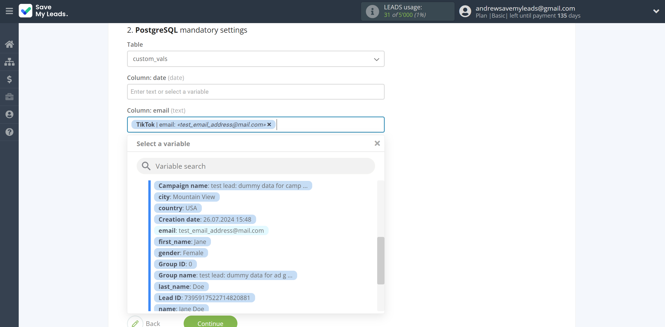The image size is (665, 327).
Task: Expand the account dropdown chevron
Action: coord(656,11)
